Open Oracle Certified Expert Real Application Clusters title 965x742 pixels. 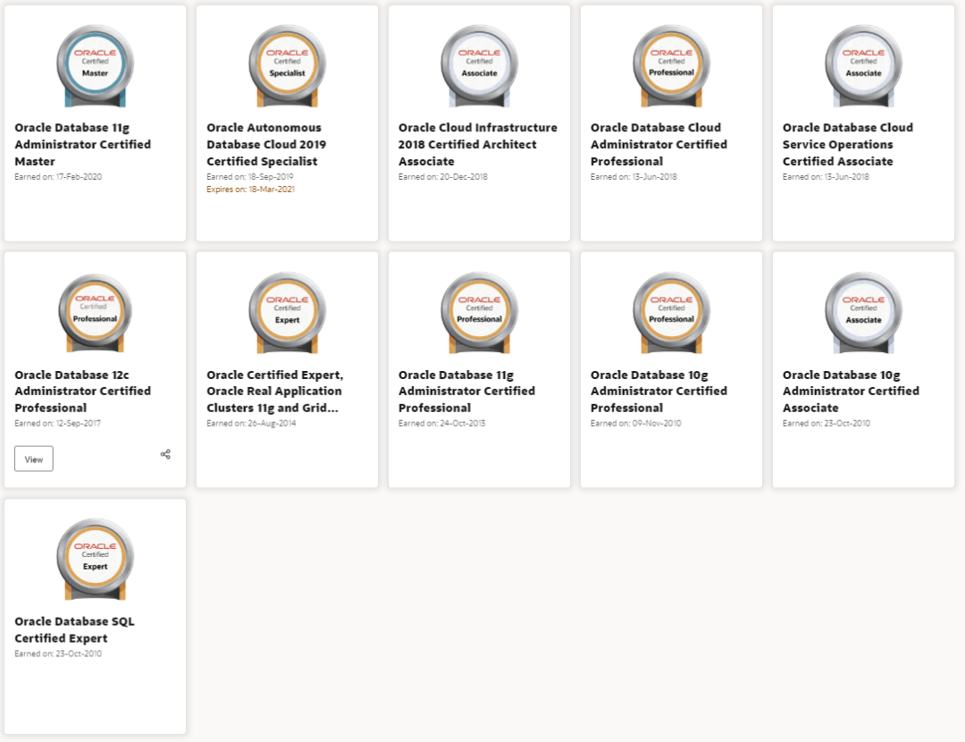[275, 391]
